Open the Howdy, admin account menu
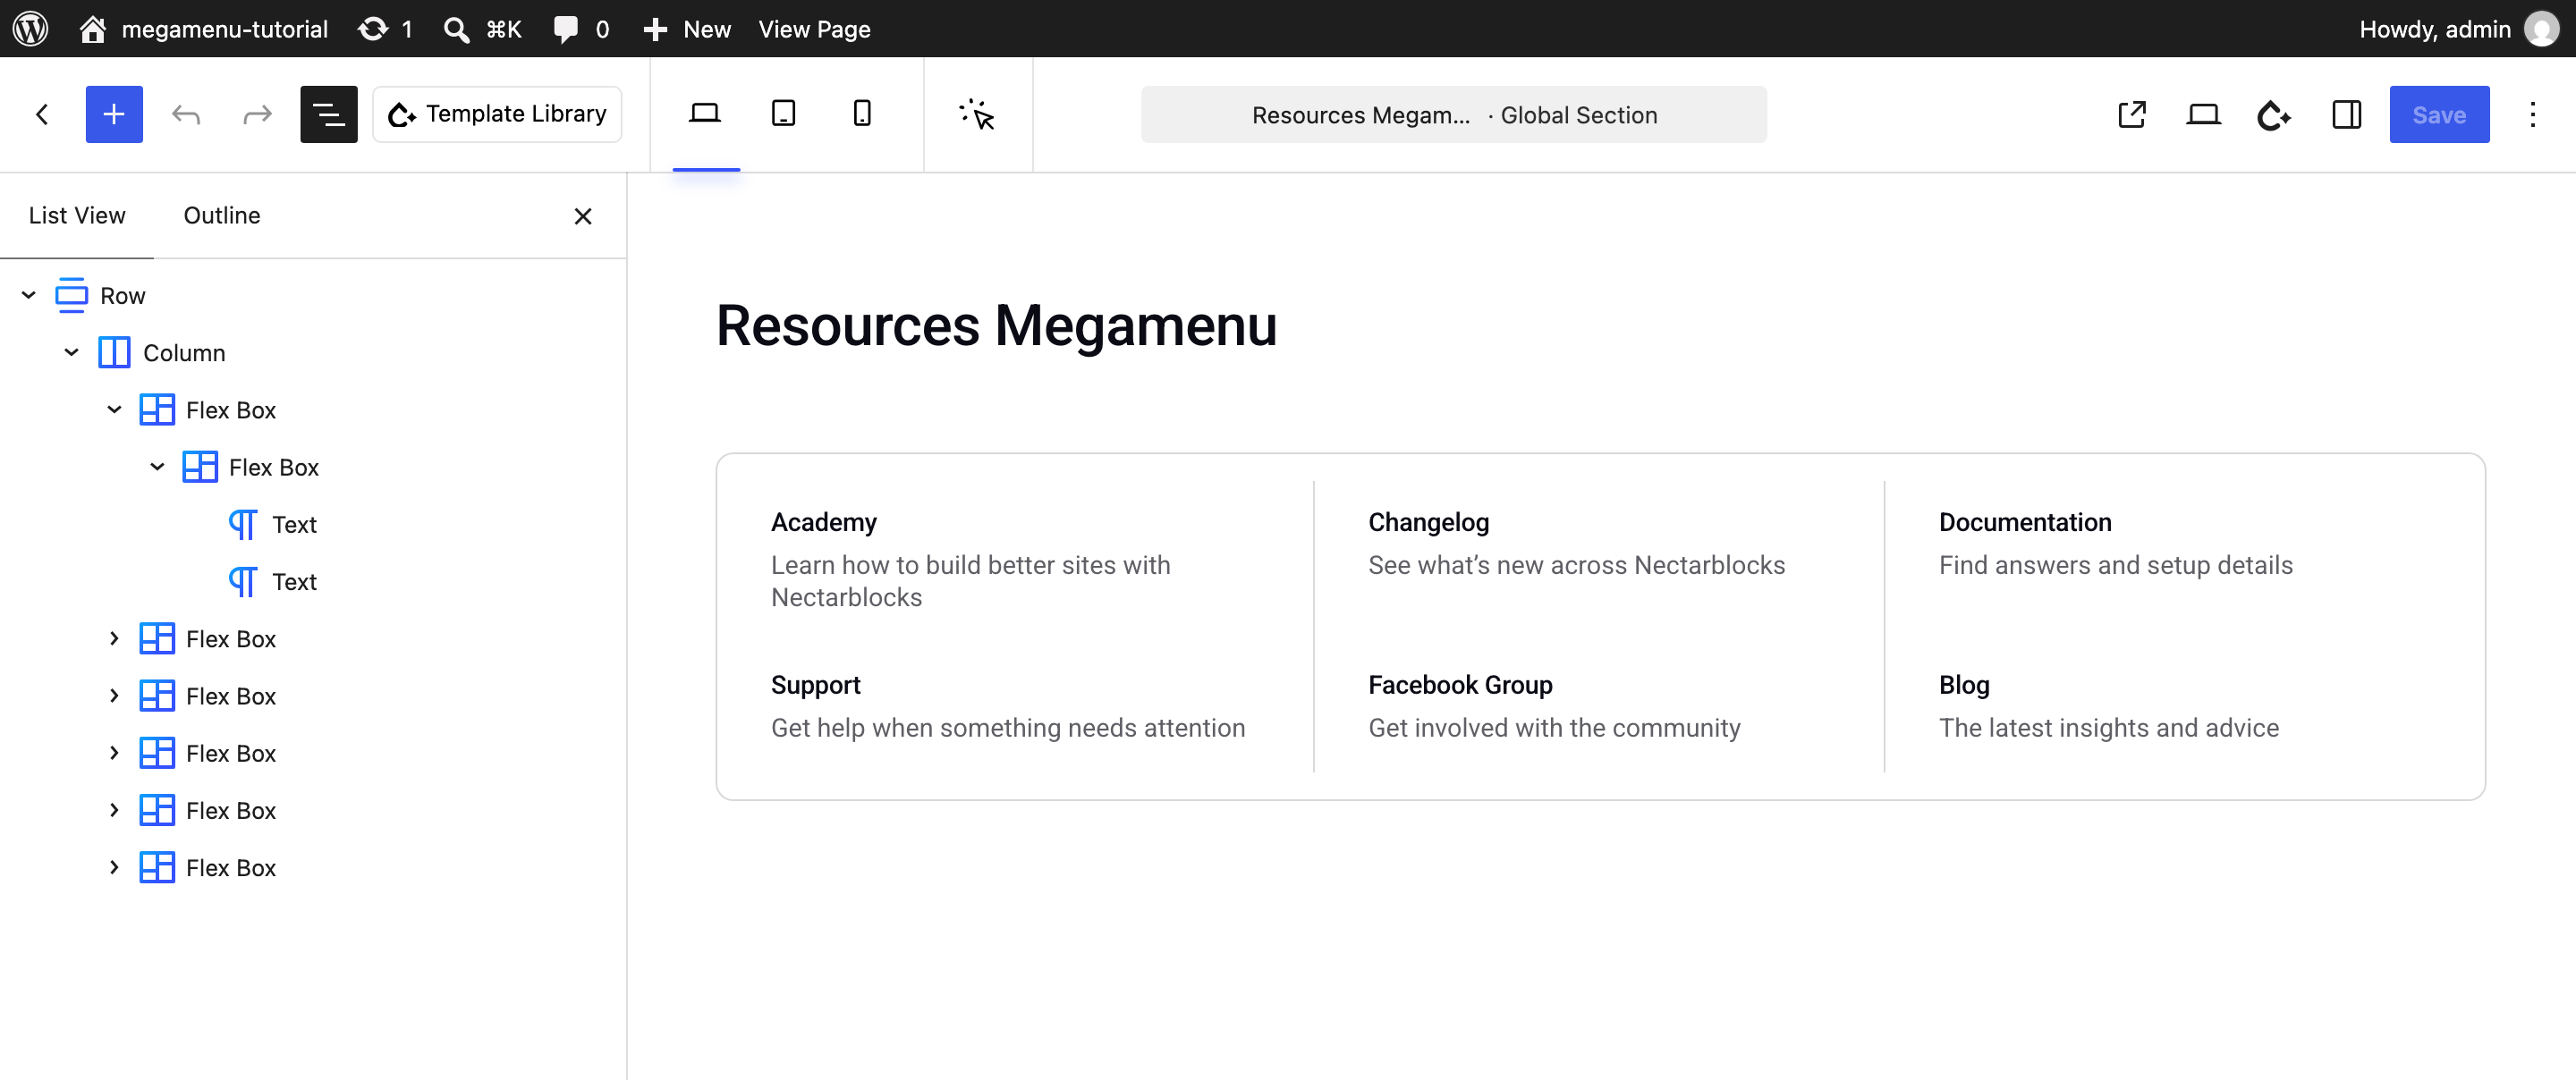The width and height of the screenshot is (2576, 1080). tap(2457, 28)
